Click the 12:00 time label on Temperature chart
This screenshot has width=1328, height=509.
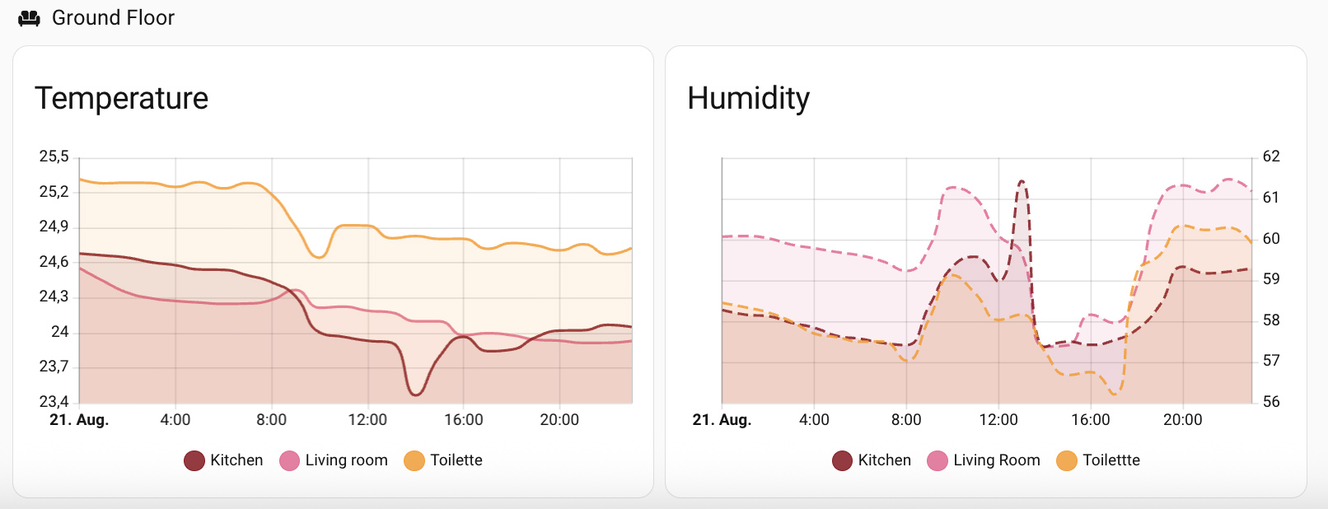tap(367, 420)
